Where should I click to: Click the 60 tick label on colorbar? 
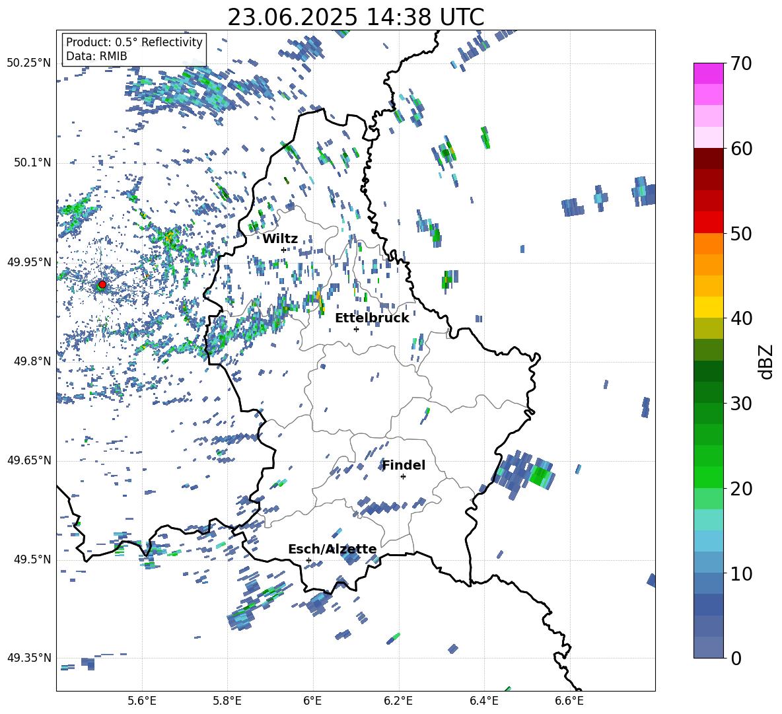741,149
